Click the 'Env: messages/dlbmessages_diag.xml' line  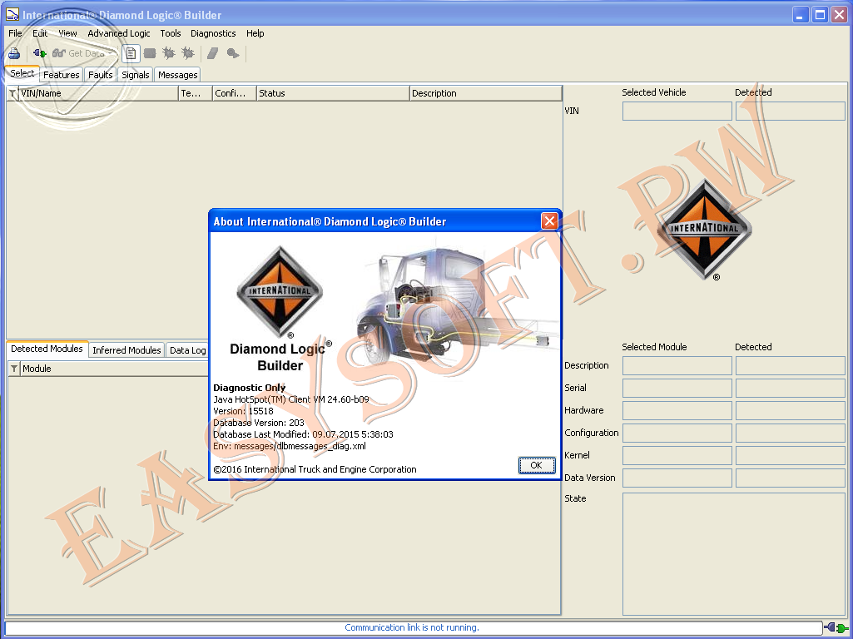pos(290,446)
